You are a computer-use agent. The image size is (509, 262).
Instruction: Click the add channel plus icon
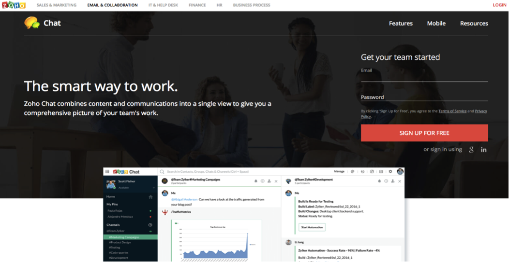click(150, 225)
